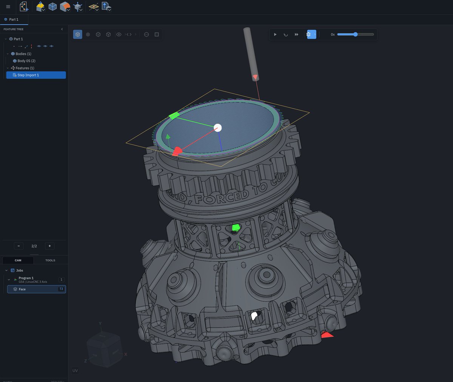Select the Step Import 1 feature

pos(36,75)
